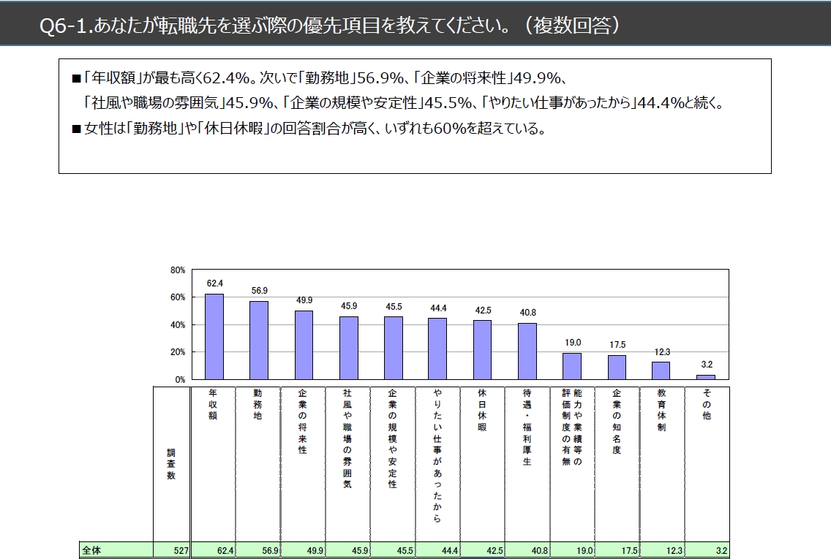
Task: Click the summary line about 女性は「勤務地」
Action: point(309,129)
